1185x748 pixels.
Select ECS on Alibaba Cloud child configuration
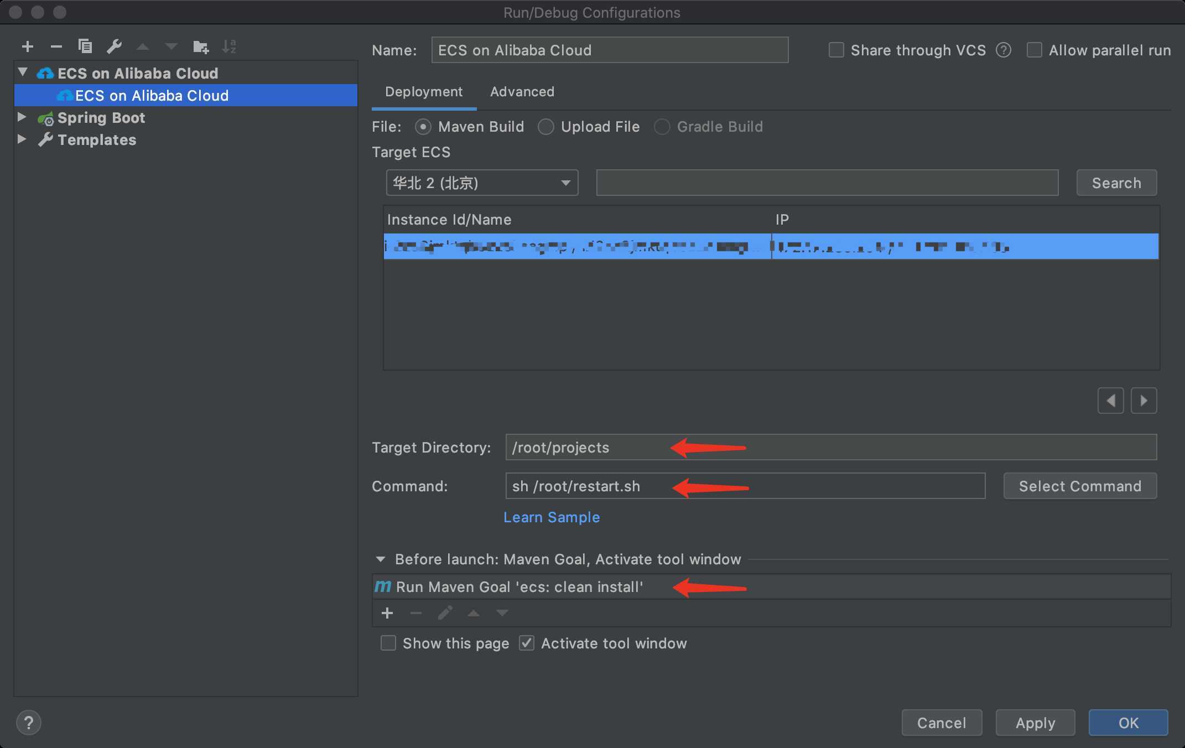point(186,96)
